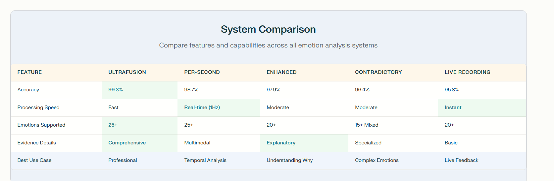
Task: Select the Best Use Case row label
Action: tap(34, 160)
